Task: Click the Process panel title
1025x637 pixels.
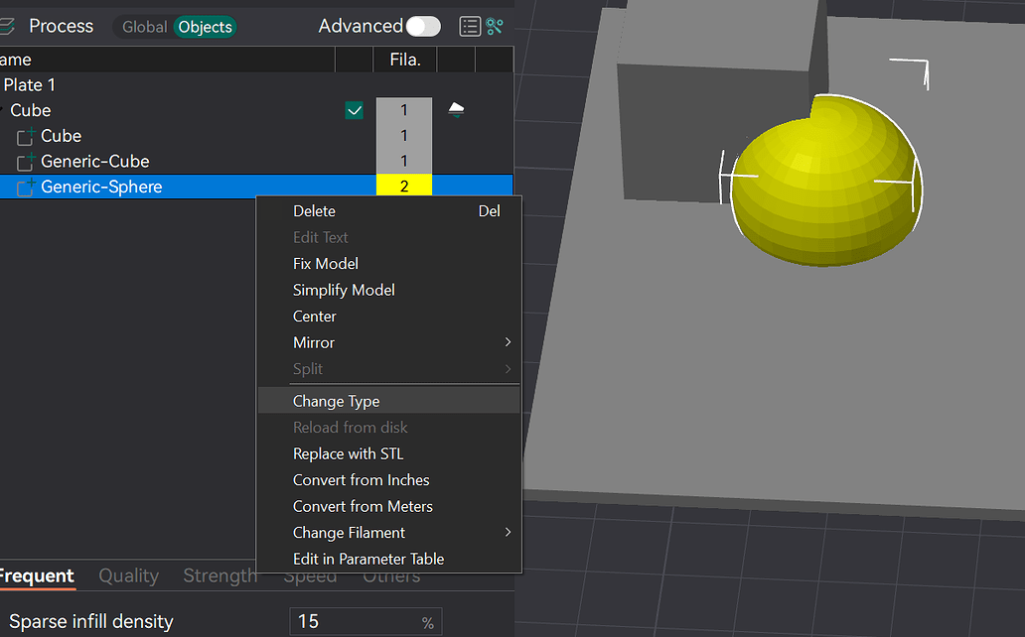Action: (61, 26)
